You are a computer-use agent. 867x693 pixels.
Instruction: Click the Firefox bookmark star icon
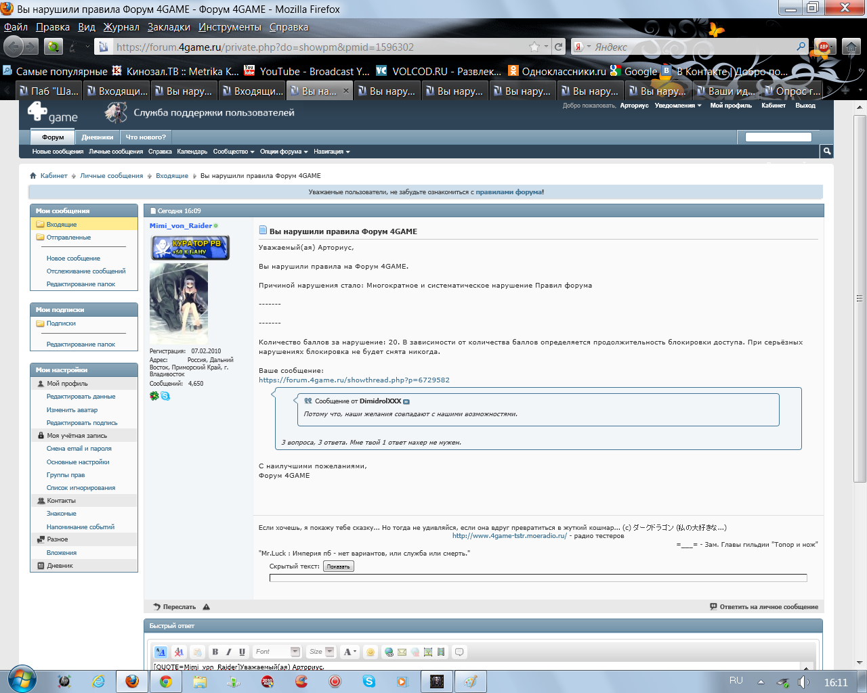(x=534, y=47)
